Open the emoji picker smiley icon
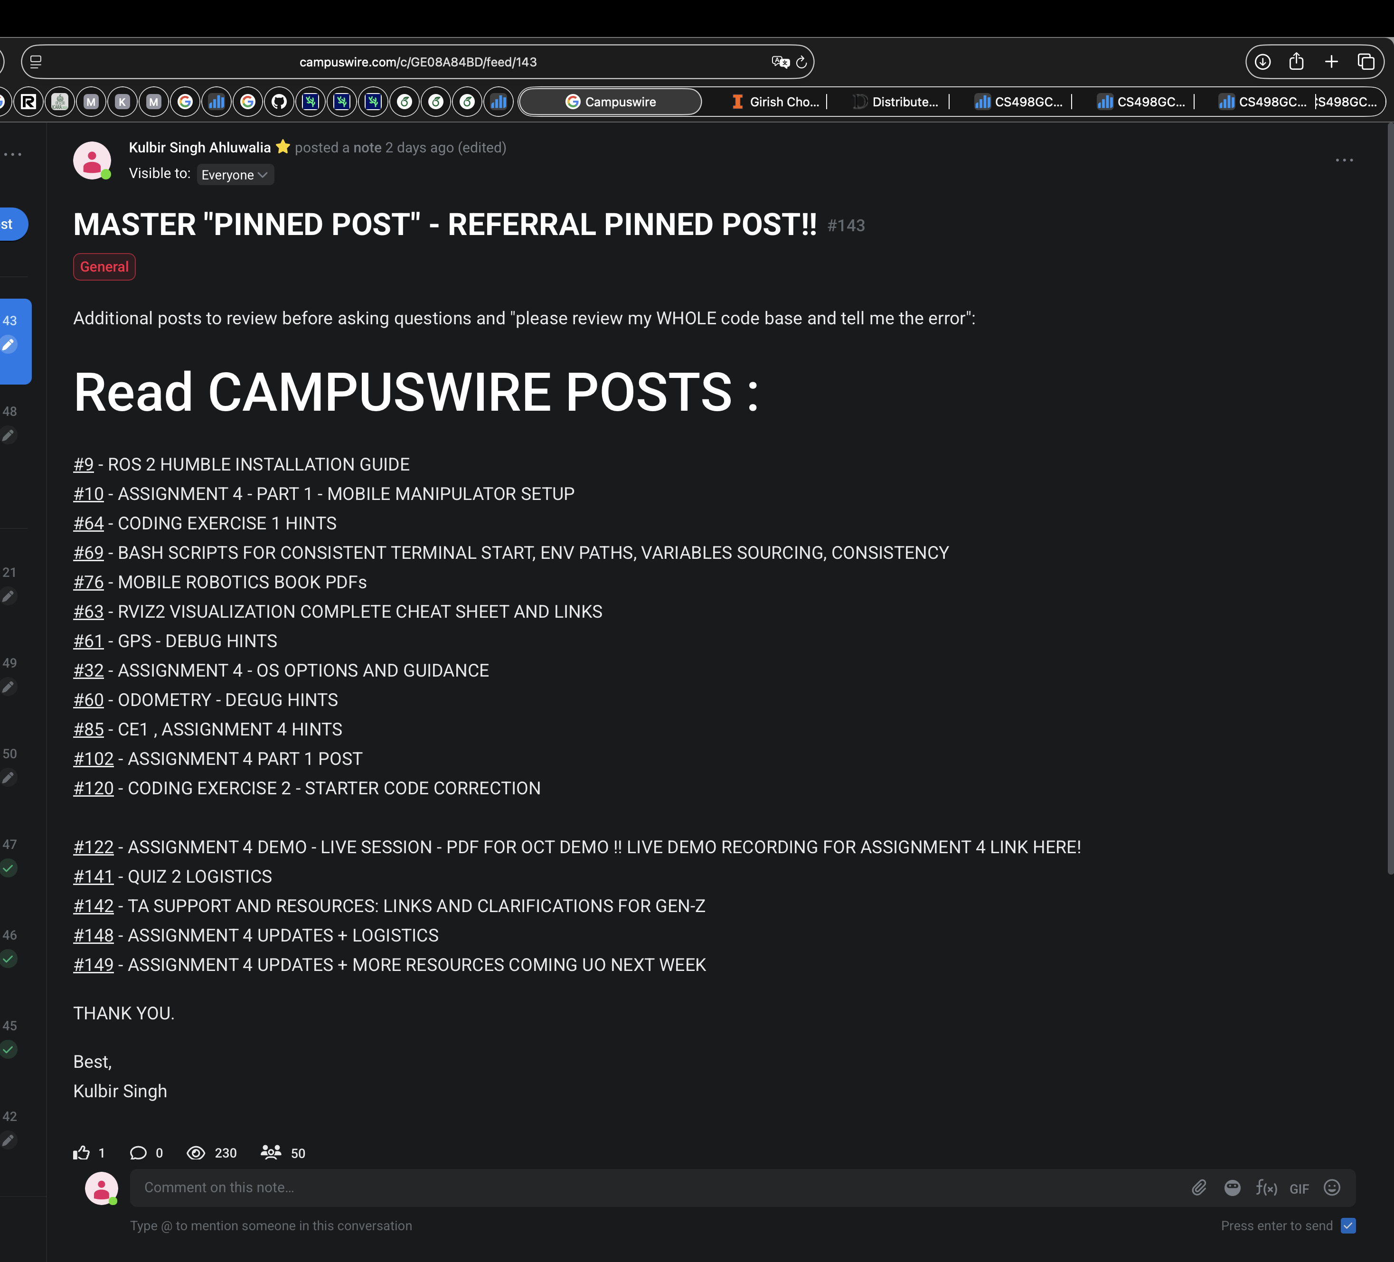The width and height of the screenshot is (1394, 1262). pyautogui.click(x=1332, y=1187)
